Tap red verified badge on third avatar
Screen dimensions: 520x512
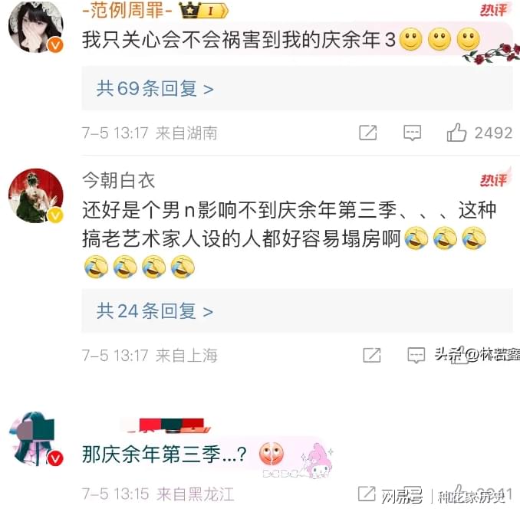point(55,458)
